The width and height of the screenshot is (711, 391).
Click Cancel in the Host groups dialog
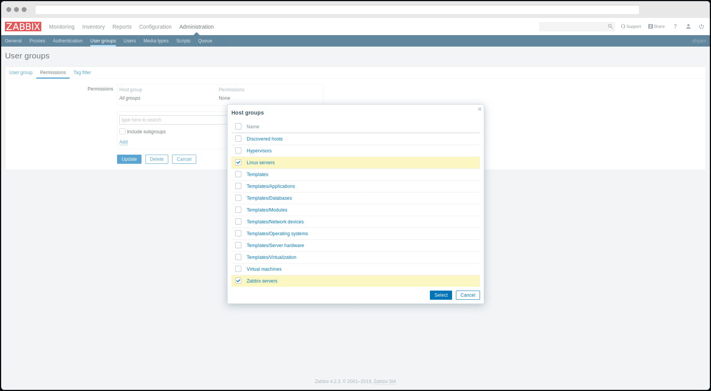pos(468,295)
